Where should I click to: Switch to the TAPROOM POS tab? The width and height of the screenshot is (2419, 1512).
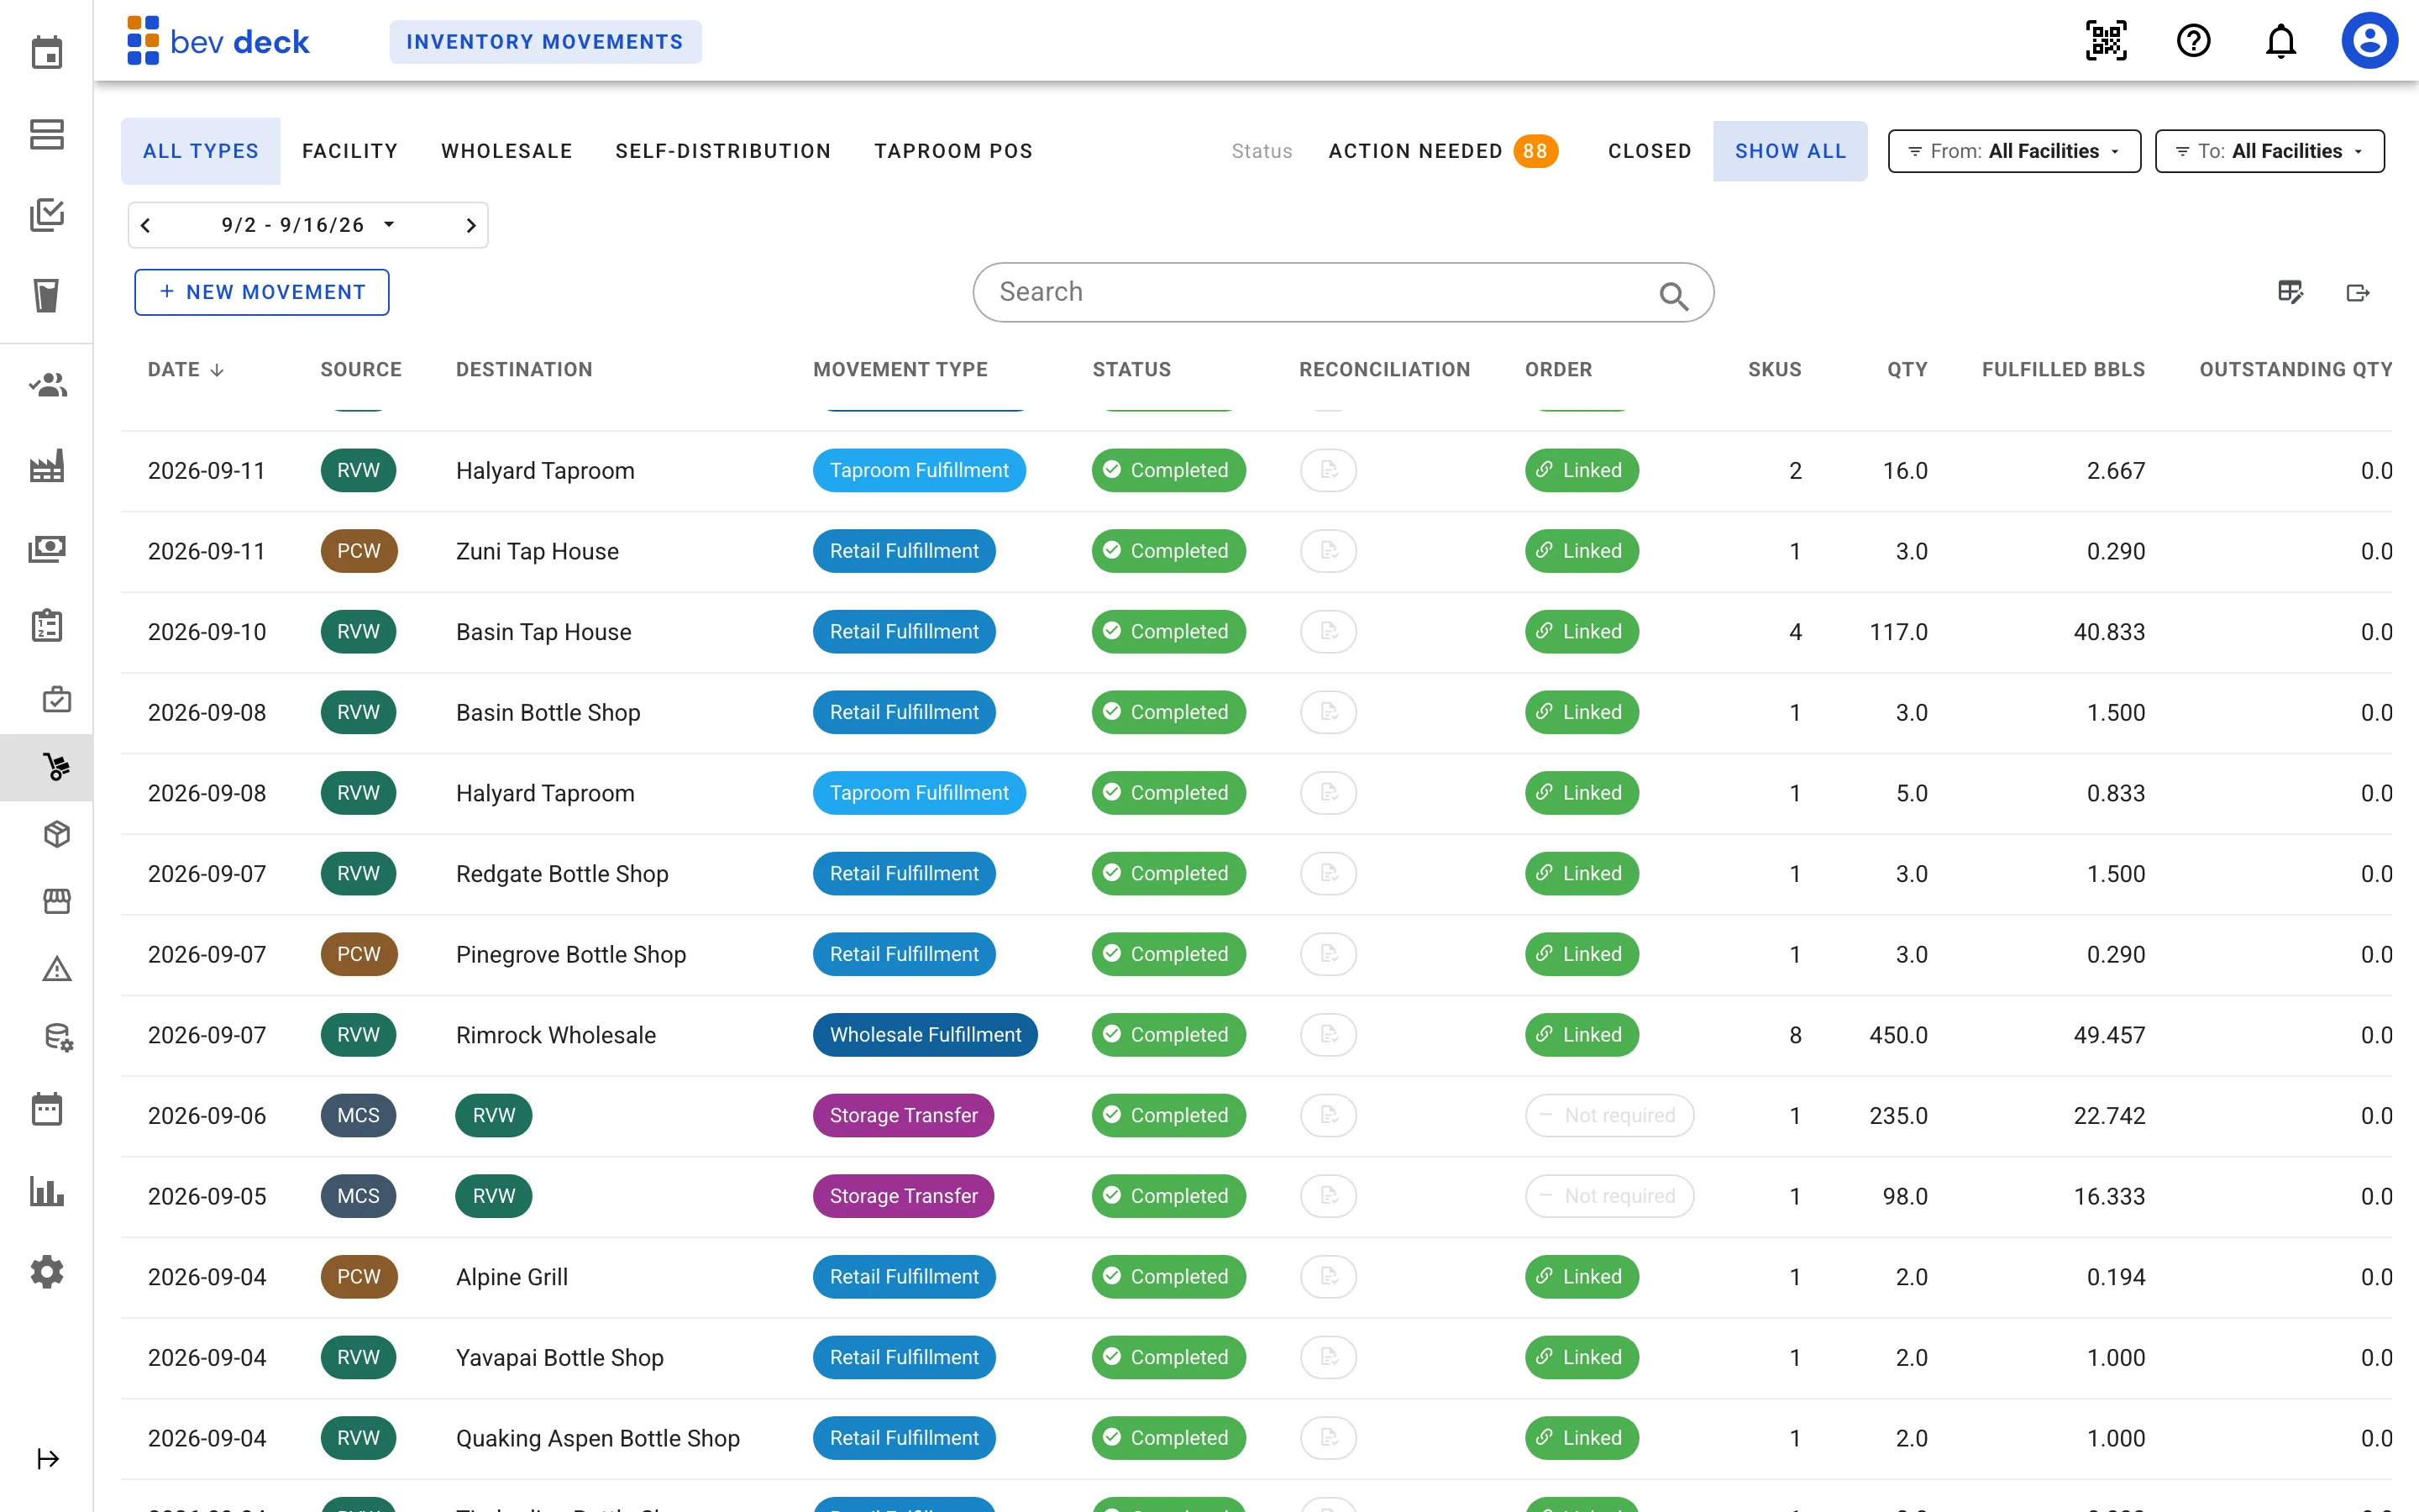tap(953, 151)
